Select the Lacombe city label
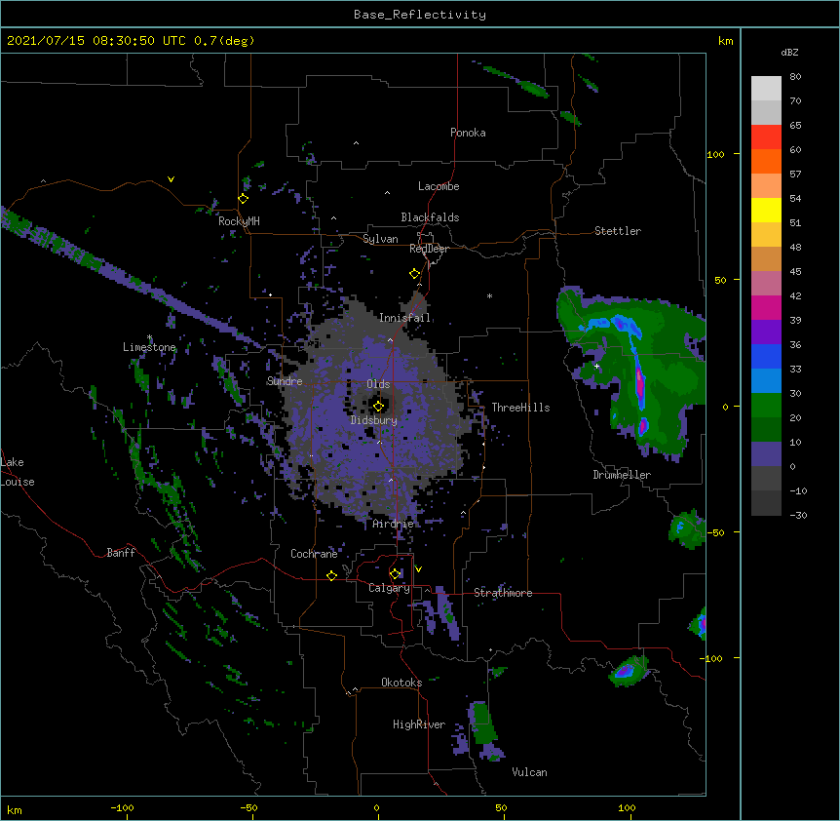Screen dimensions: 840x821 (439, 186)
